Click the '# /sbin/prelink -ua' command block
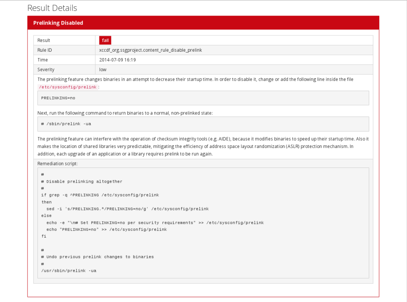Screen dimensions: 407x302 tap(203, 124)
